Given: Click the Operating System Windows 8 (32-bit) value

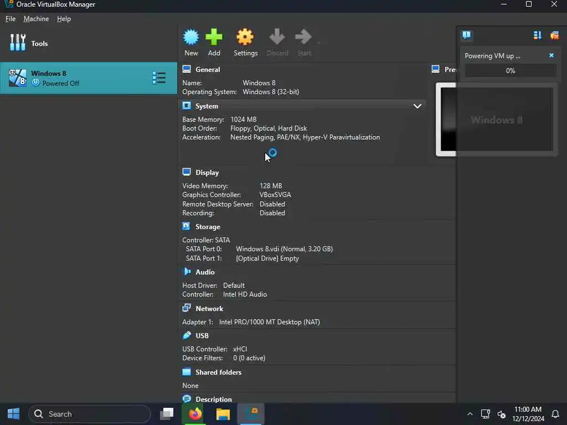Looking at the screenshot, I should (271, 92).
